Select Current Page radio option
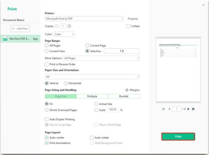Viewport: 209px width, 155px height. [x=87, y=46]
